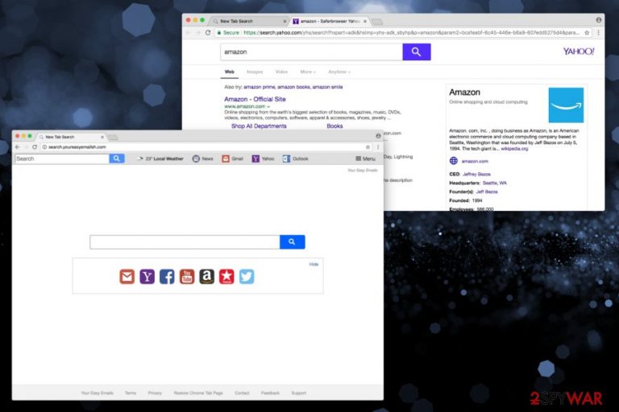Screen dimensions: 619x412
Task: Click Yahoo search box containing amazon
Action: (311, 51)
